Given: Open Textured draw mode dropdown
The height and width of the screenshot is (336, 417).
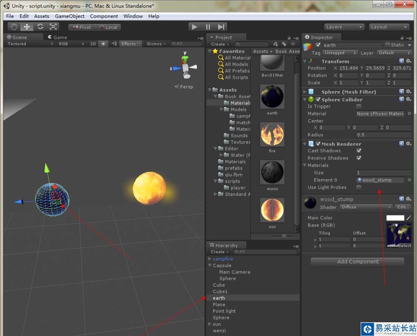Looking at the screenshot, I should pos(30,44).
